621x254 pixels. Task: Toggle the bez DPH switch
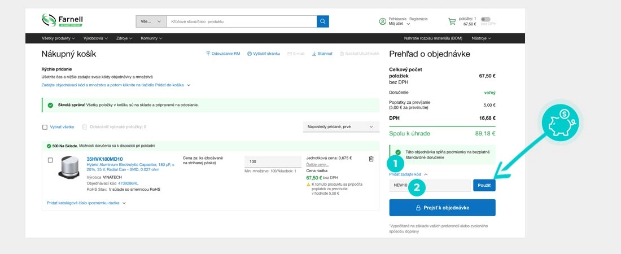pos(485,19)
